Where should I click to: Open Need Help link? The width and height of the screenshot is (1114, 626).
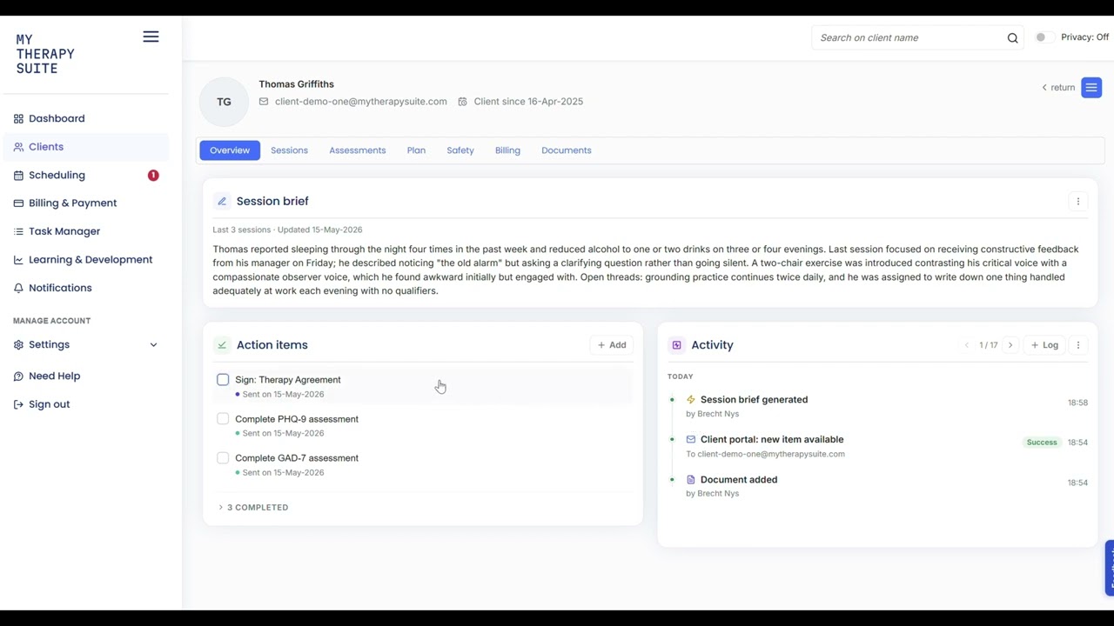[x=54, y=376]
